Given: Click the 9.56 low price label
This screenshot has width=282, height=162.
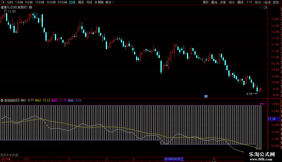Looking at the screenshot, I should coord(249,94).
